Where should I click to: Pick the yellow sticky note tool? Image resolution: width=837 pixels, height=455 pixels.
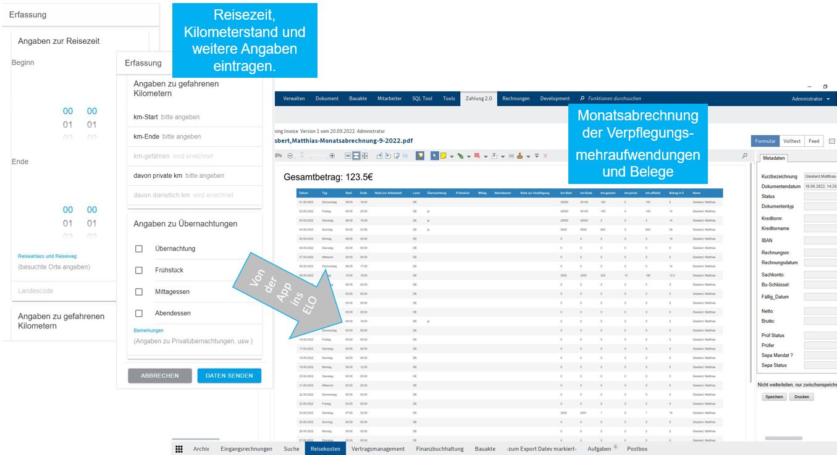(x=444, y=156)
